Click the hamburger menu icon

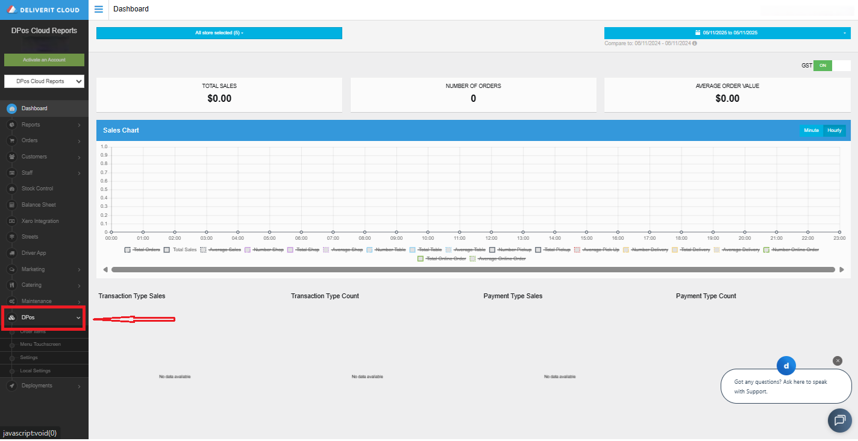(98, 9)
